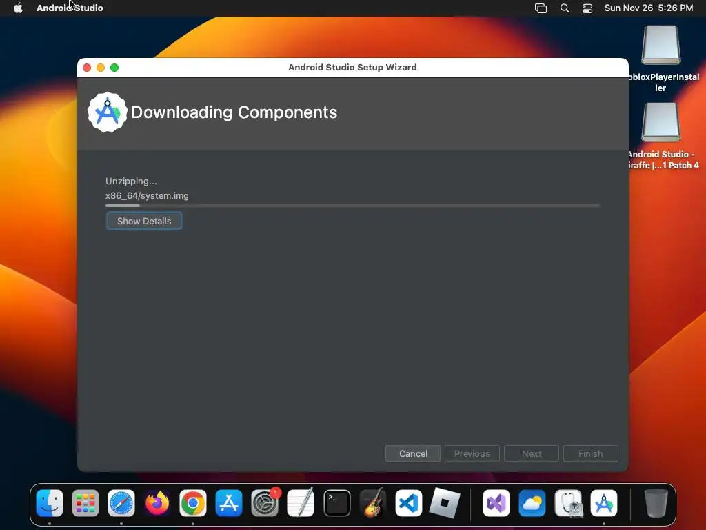Launch Google Chrome from the Dock
706x530 pixels.
click(x=193, y=503)
